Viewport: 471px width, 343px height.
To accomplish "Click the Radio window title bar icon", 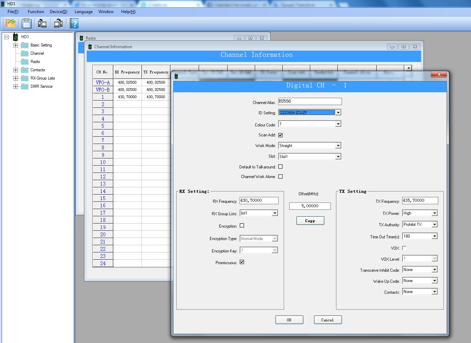I will 82,38.
